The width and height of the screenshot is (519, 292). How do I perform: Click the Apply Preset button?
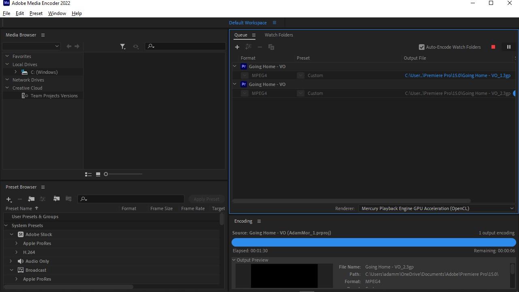pos(206,199)
